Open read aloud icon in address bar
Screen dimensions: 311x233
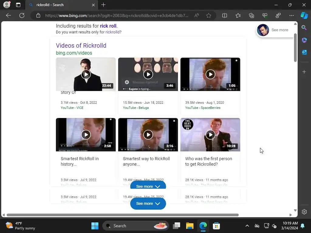tap(197, 15)
